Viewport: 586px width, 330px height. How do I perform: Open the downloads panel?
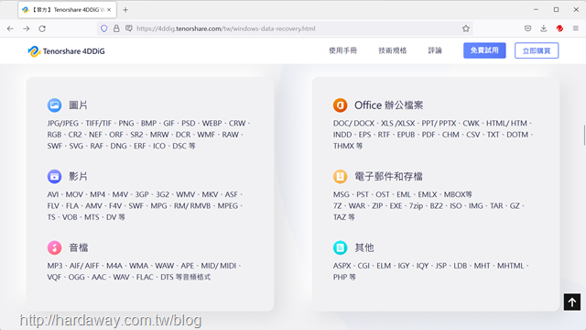[x=543, y=28]
